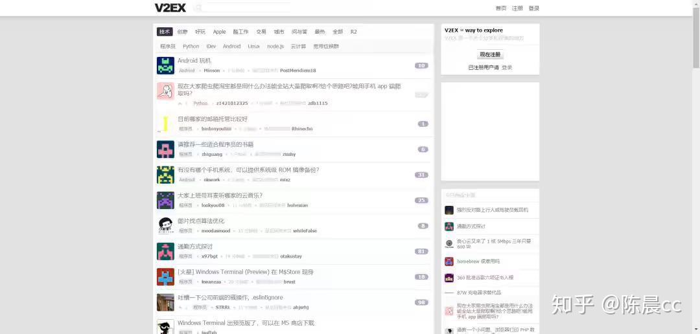Open the topic 请推荐一些适合程序员的书籍

(x=216, y=144)
